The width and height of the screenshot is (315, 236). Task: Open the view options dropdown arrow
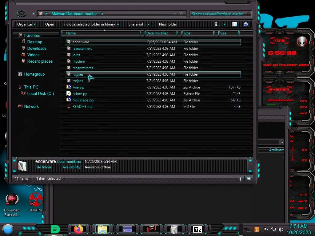pos(224,25)
